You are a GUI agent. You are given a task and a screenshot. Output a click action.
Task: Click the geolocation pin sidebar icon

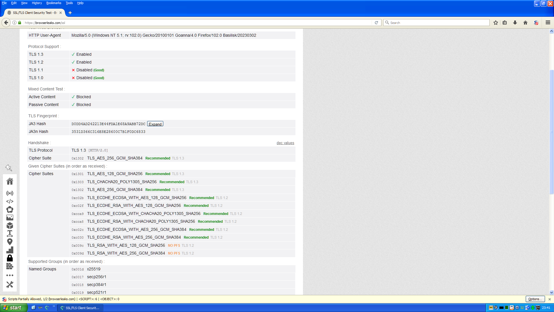tap(10, 242)
